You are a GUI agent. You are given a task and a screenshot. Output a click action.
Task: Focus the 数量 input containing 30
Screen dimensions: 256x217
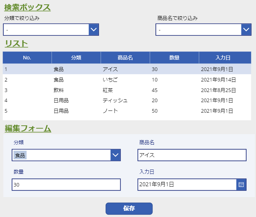[66, 185]
